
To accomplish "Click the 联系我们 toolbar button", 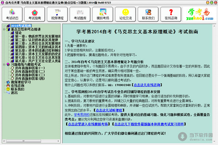I will click(x=148, y=14).
